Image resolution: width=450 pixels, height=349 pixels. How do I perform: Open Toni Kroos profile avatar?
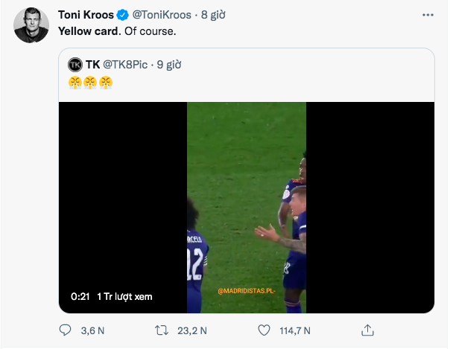(x=31, y=25)
